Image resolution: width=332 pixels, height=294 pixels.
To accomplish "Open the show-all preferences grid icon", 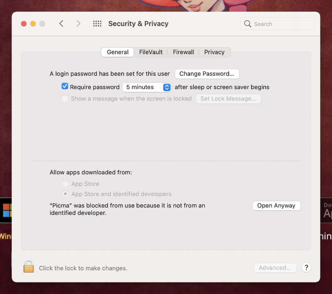I will tap(97, 24).
